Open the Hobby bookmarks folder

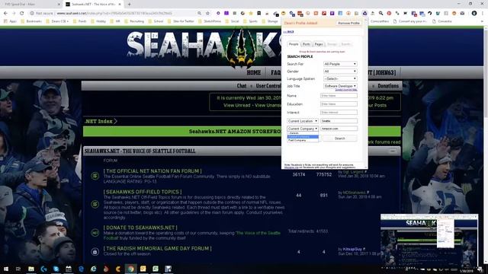point(98,21)
